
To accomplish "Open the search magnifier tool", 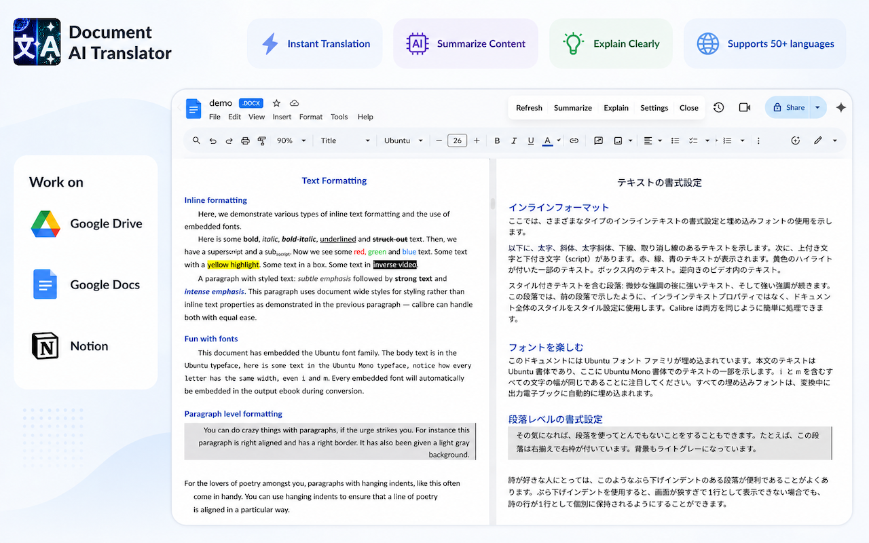I will coord(196,141).
